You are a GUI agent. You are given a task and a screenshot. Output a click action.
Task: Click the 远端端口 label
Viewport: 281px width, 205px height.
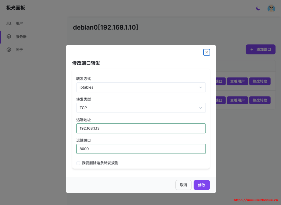click(x=83, y=140)
